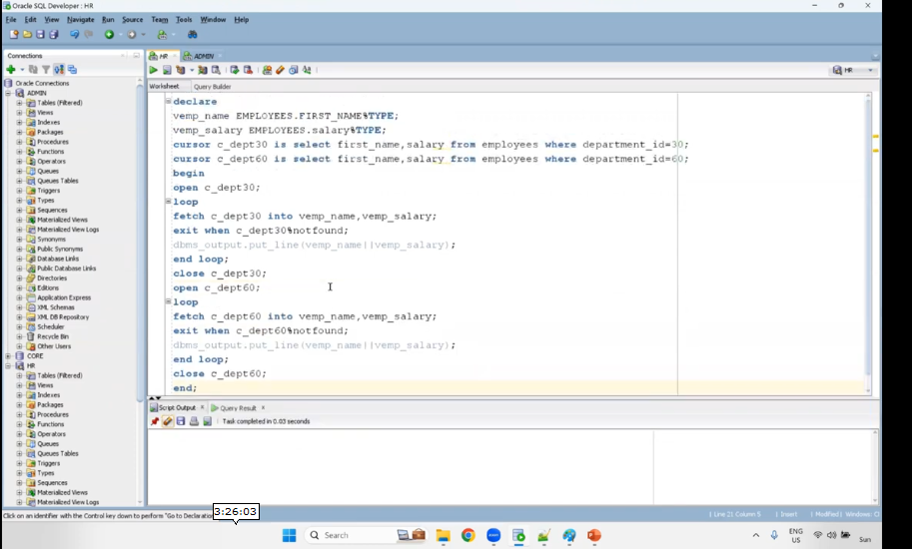Screen dimensions: 912x549
Task: Click the binoculars Find DB Object icon
Action: click(x=192, y=35)
